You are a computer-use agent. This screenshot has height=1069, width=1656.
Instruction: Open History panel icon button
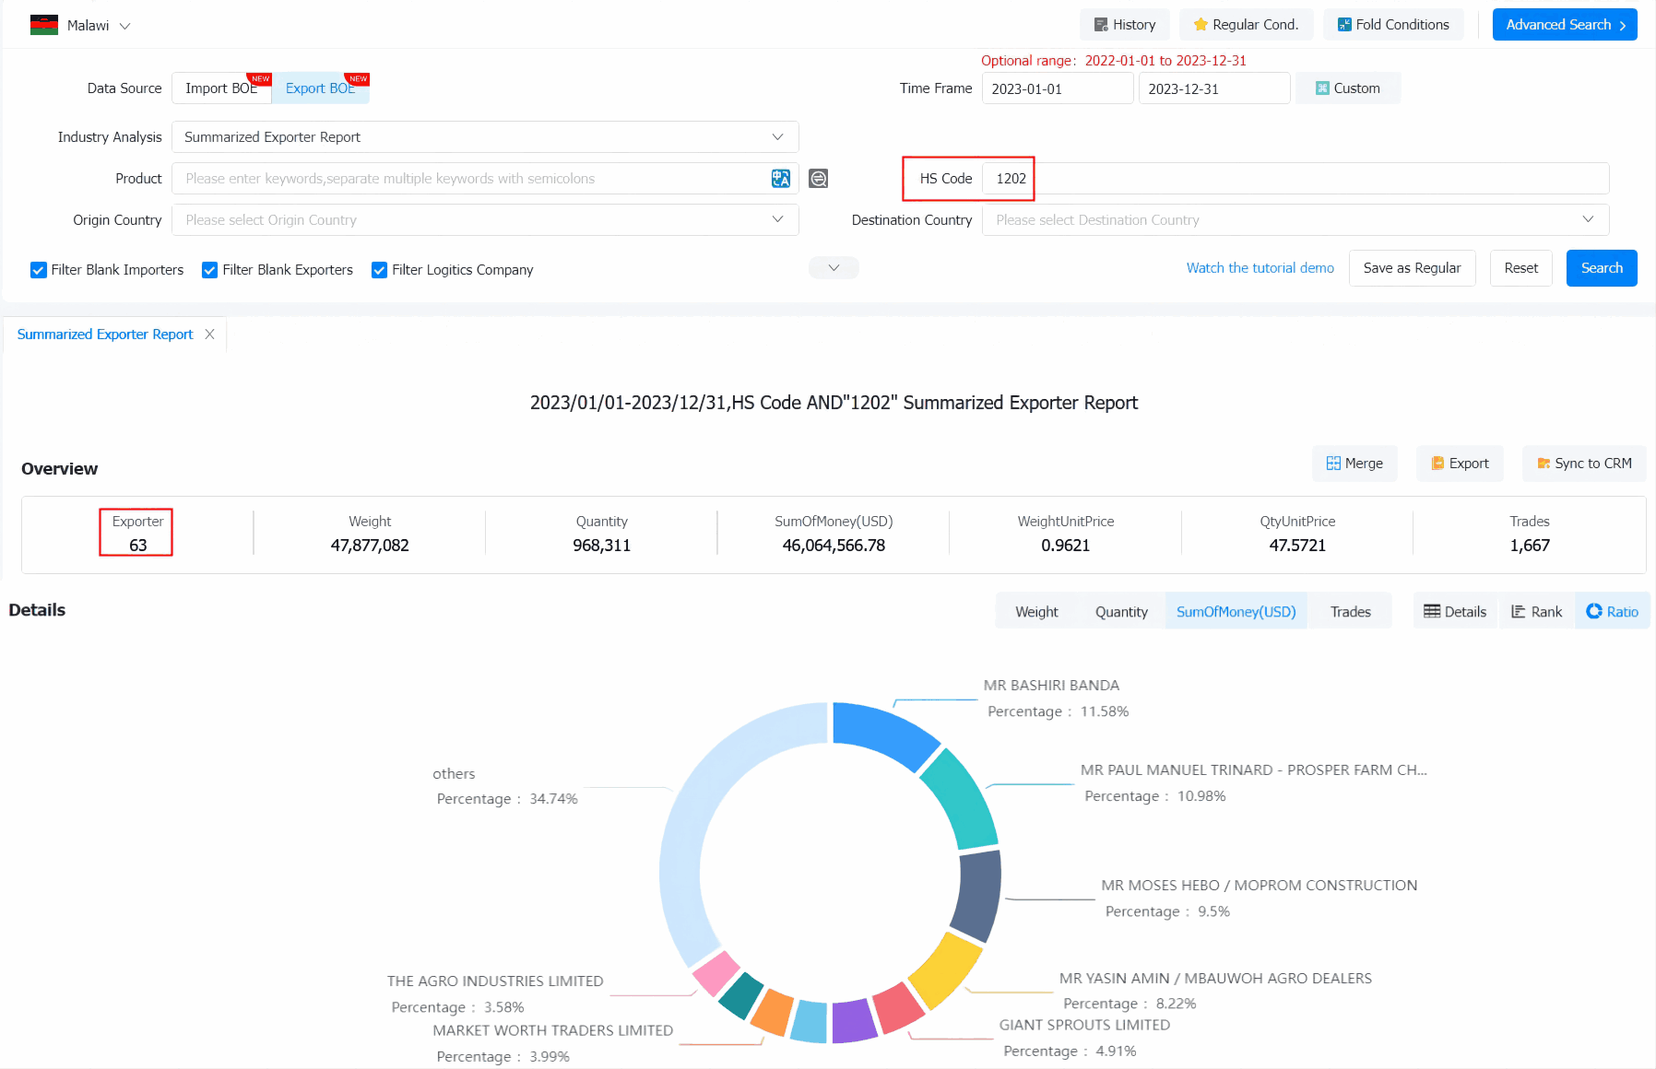[1124, 25]
